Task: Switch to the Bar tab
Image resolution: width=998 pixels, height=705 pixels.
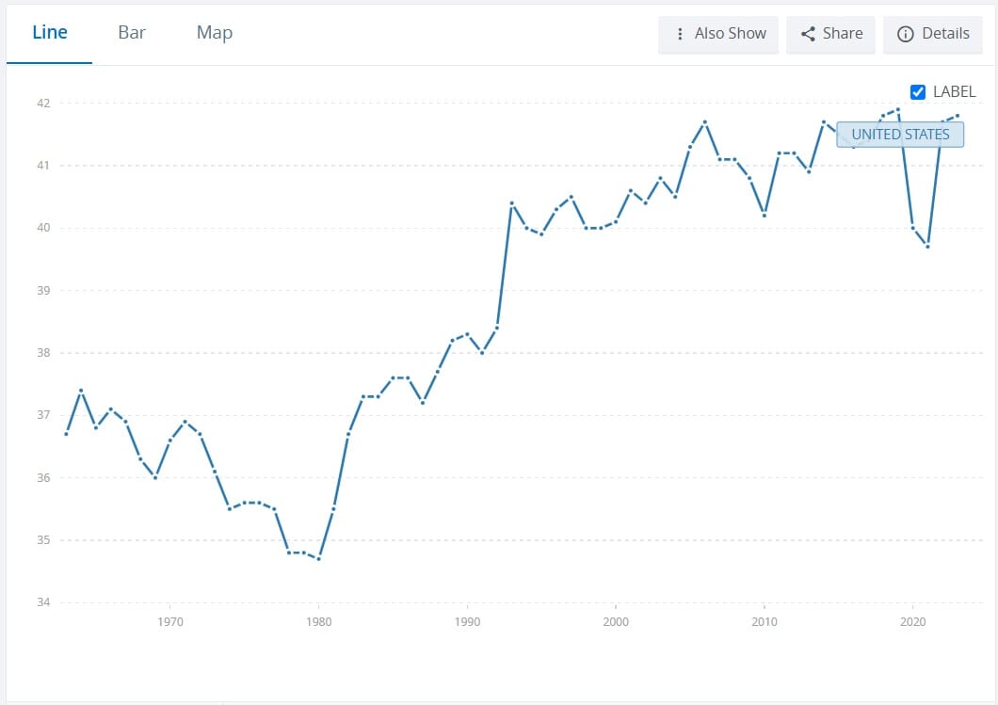Action: coord(132,32)
